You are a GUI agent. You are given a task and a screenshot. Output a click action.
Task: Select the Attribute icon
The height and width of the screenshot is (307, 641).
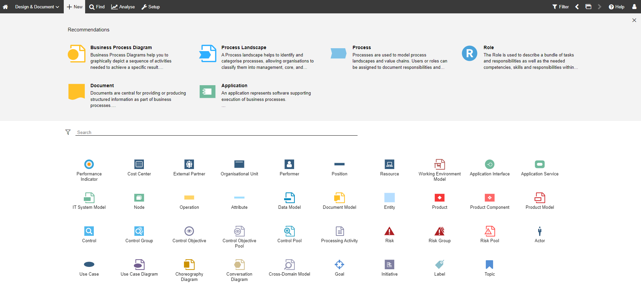click(x=239, y=197)
